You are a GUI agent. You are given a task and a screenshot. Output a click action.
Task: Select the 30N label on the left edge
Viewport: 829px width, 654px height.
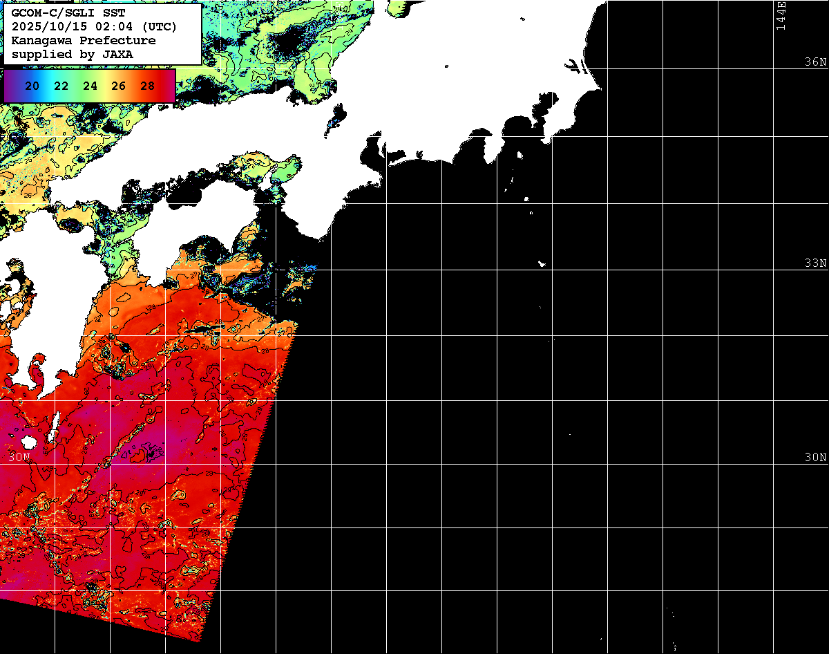19,457
